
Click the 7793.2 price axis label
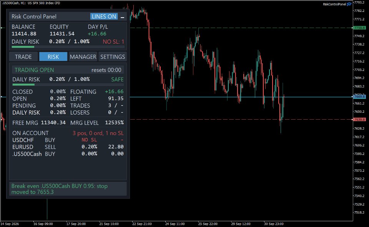(x=359, y=3)
